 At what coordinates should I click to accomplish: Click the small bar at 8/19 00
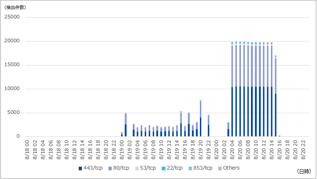(x=122, y=134)
